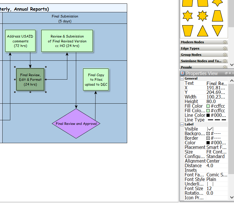Image resolution: width=234 pixels, height=203 pixels.
Task: Toggle the label Visible checkbox
Action: click(x=210, y=129)
